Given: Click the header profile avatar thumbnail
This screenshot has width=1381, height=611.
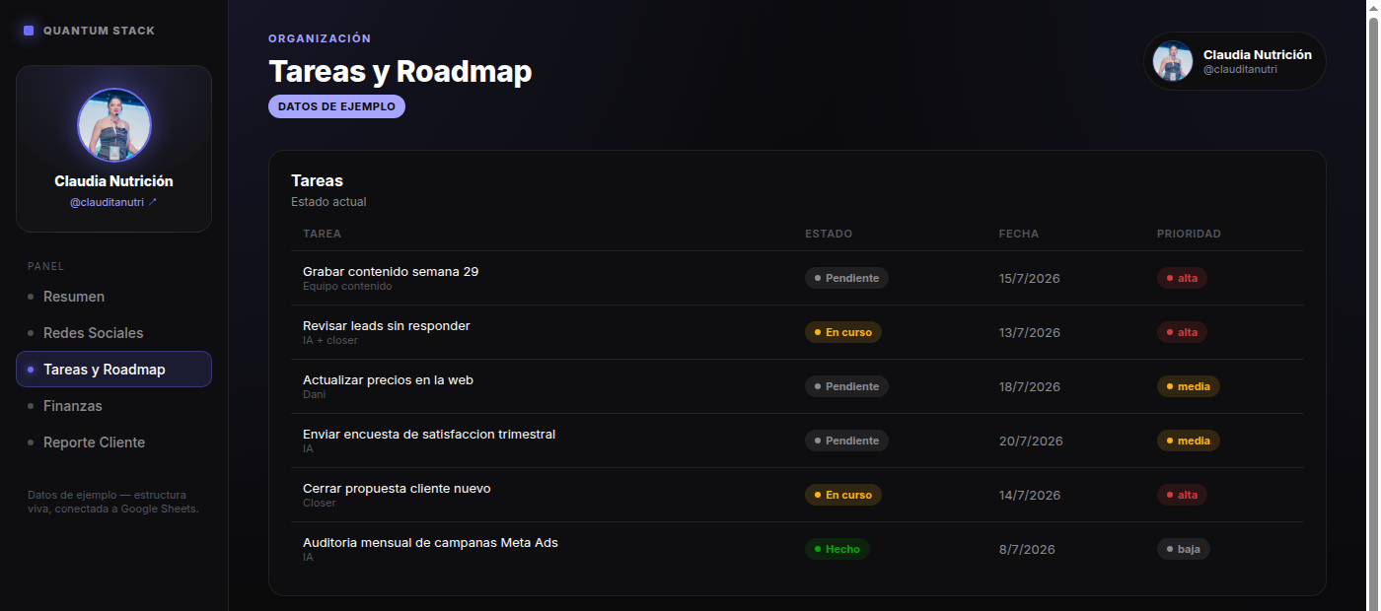Looking at the screenshot, I should [1173, 61].
